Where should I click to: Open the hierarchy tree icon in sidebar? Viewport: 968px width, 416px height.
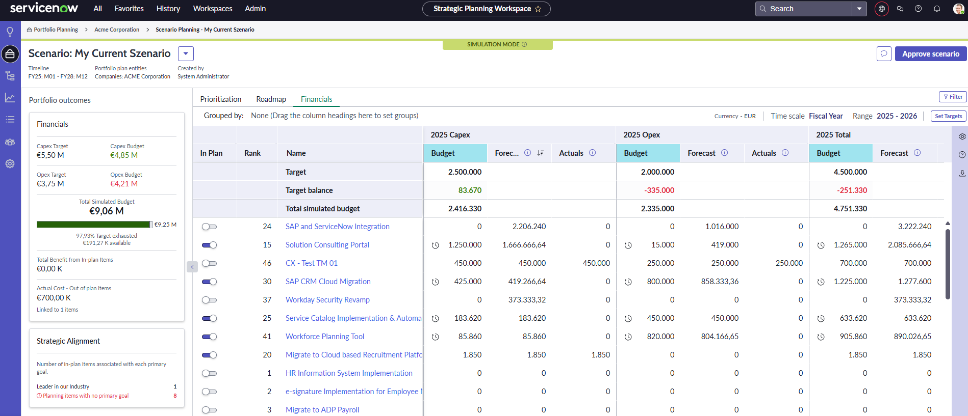click(x=10, y=76)
